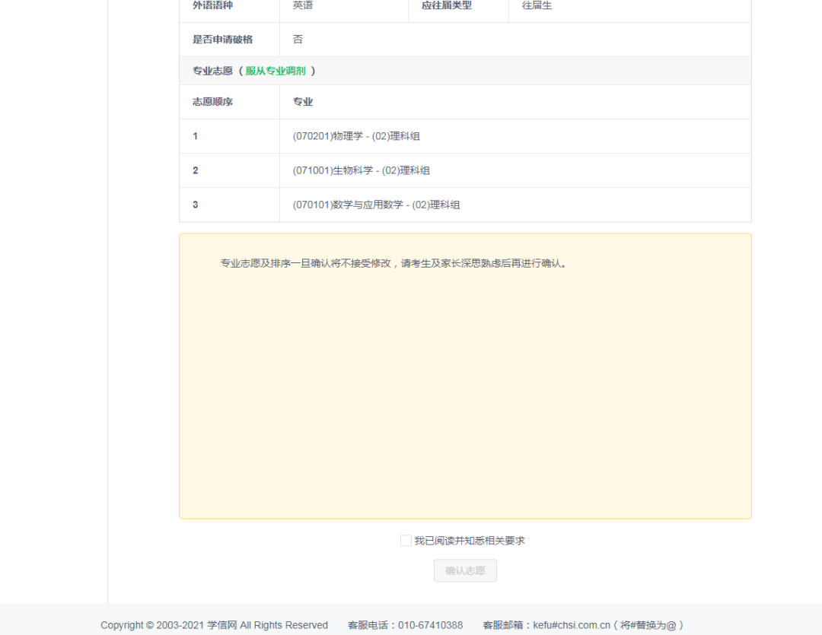Viewport: 822px width, 635px height.
Task: Open the 服从专业调剂 link
Action: tap(275, 70)
